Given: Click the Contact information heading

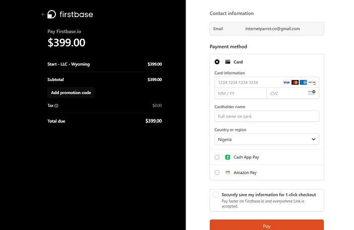Looking at the screenshot, I should (231, 13).
